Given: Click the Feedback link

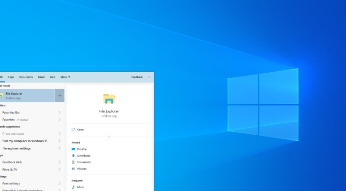Looking at the screenshot, I should [x=137, y=77].
